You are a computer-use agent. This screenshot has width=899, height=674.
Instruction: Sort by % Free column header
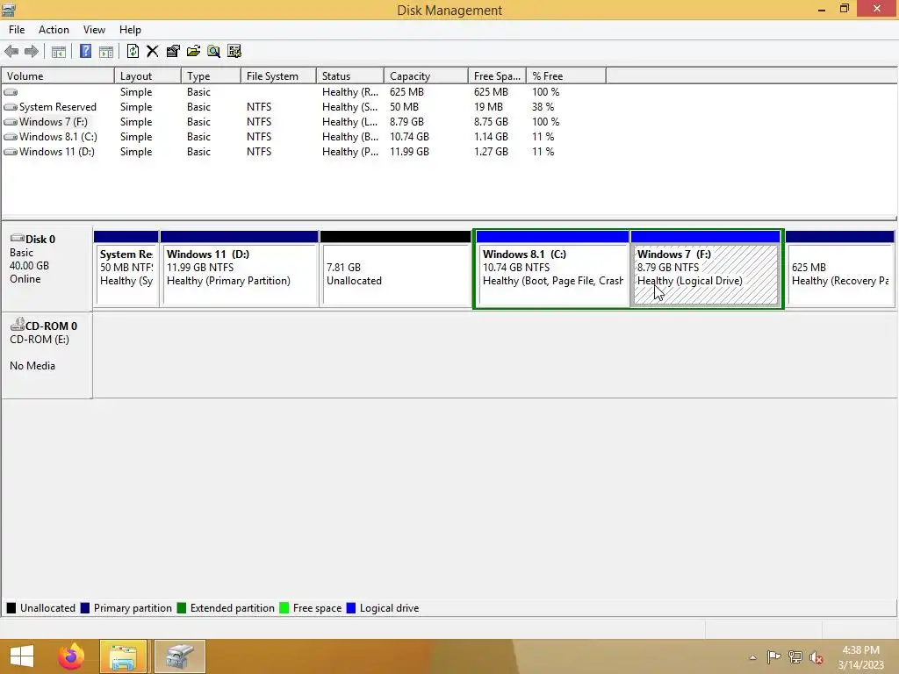pos(566,76)
